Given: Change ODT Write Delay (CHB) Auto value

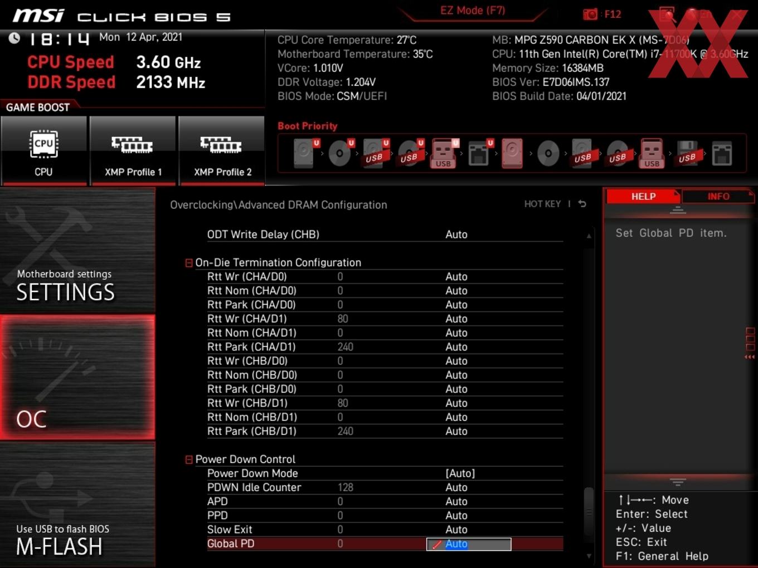Looking at the screenshot, I should [456, 234].
